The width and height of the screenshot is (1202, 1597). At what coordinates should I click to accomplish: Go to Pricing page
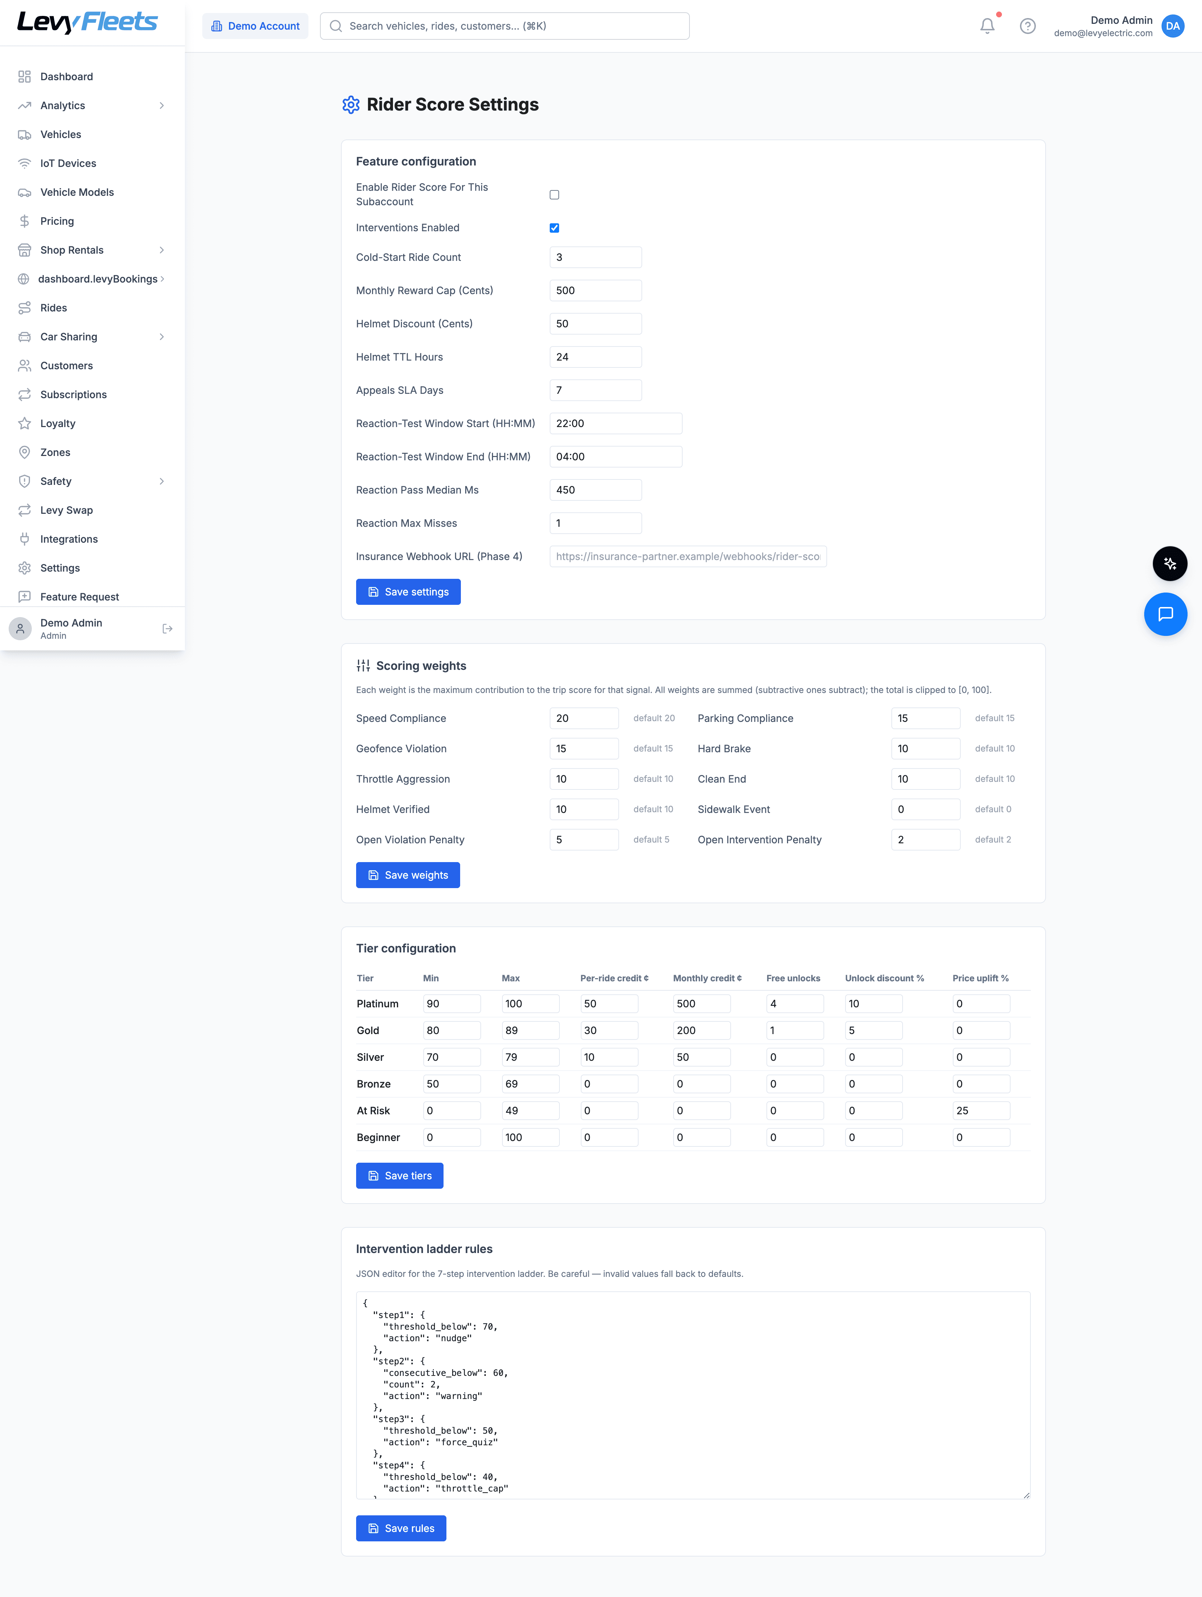coord(92,221)
